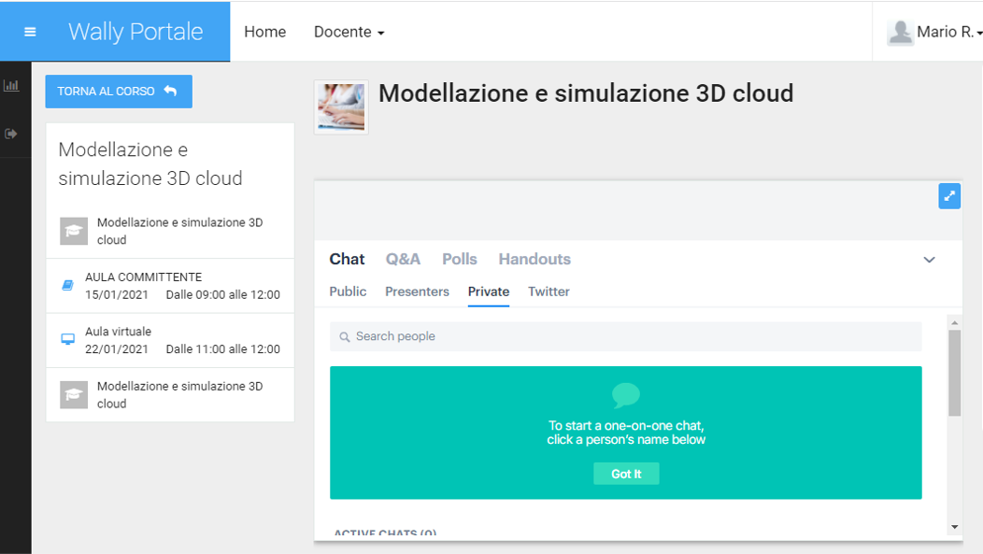Open the Handouts tab

[x=534, y=259]
